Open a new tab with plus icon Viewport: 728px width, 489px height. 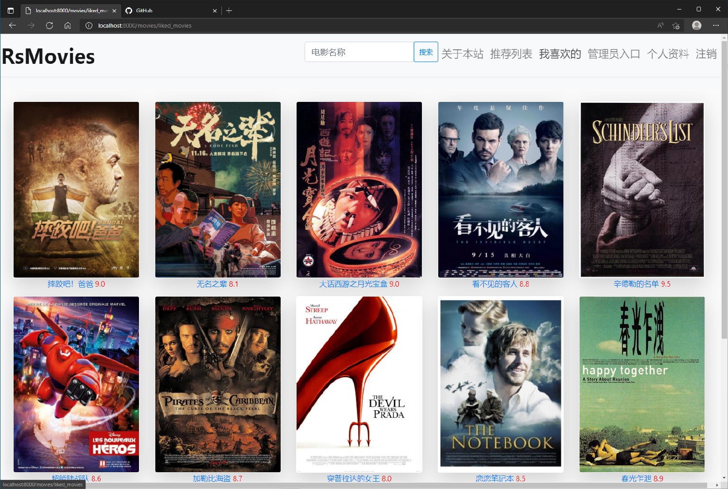(229, 10)
